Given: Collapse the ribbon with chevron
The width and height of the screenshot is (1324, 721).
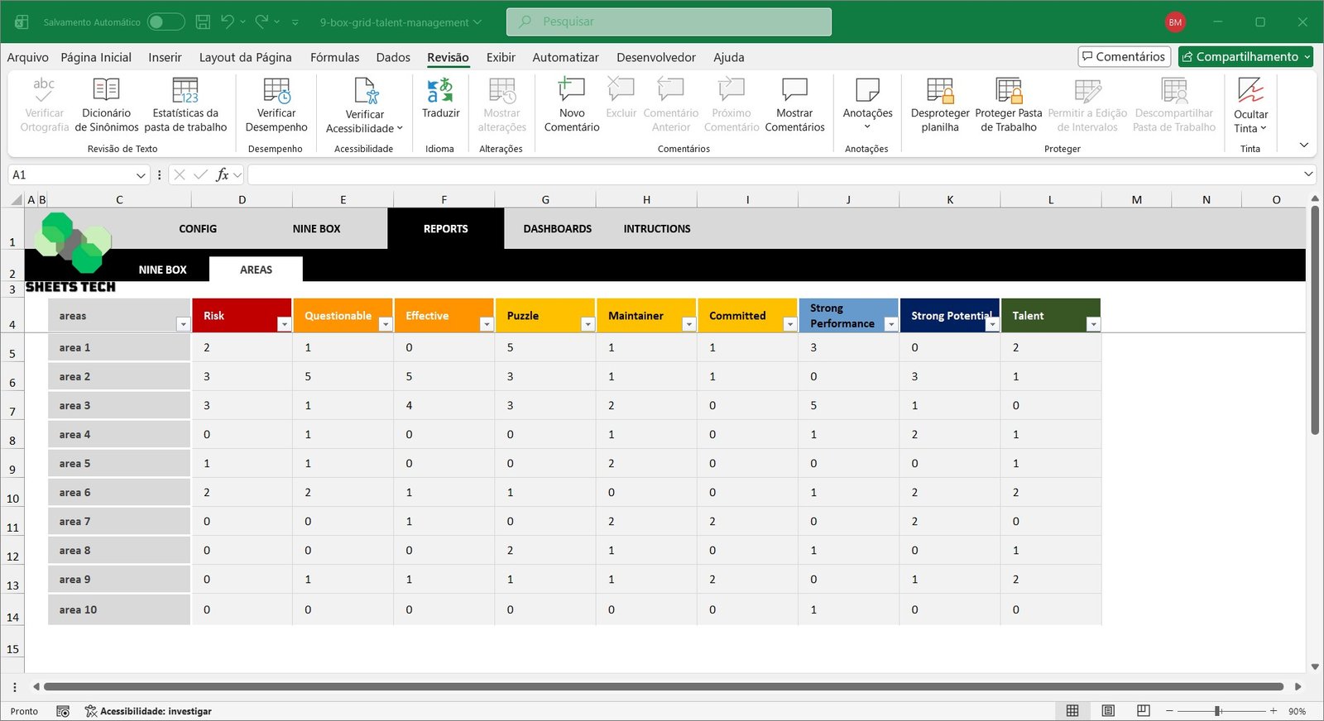Looking at the screenshot, I should click(x=1304, y=145).
